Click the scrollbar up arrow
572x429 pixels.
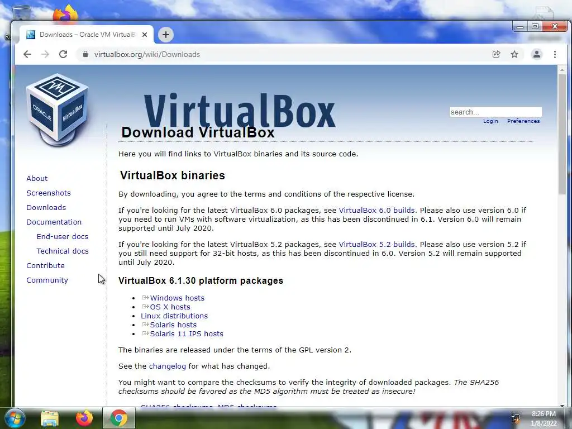pyautogui.click(x=562, y=69)
